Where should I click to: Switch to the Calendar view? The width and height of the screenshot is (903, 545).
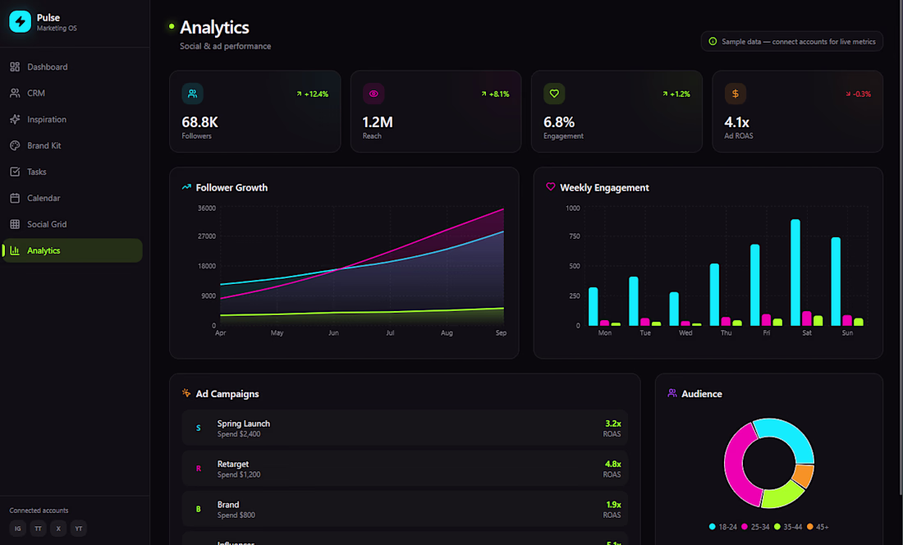[x=72, y=198]
